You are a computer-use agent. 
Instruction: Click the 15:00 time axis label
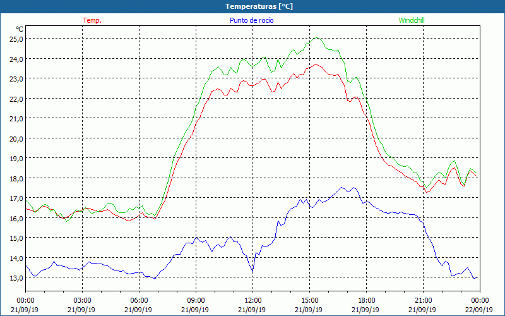tap(309, 301)
